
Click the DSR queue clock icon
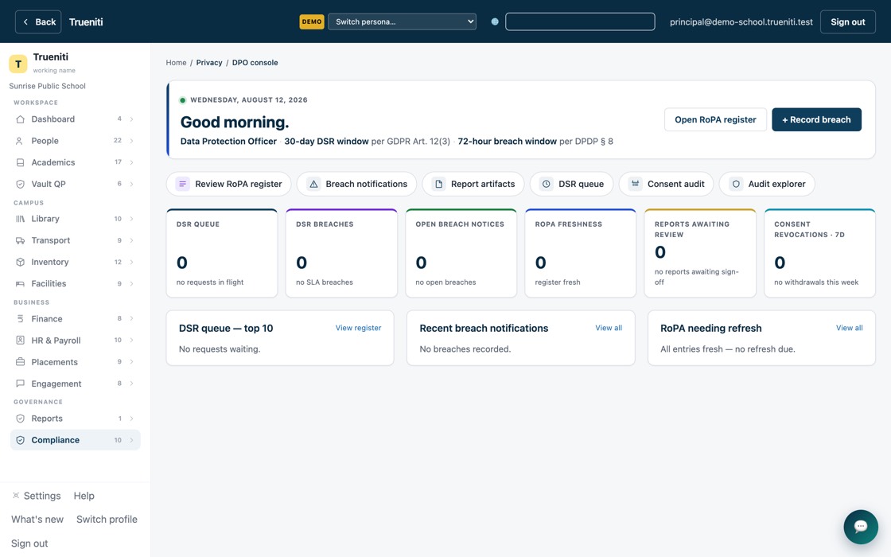point(546,184)
